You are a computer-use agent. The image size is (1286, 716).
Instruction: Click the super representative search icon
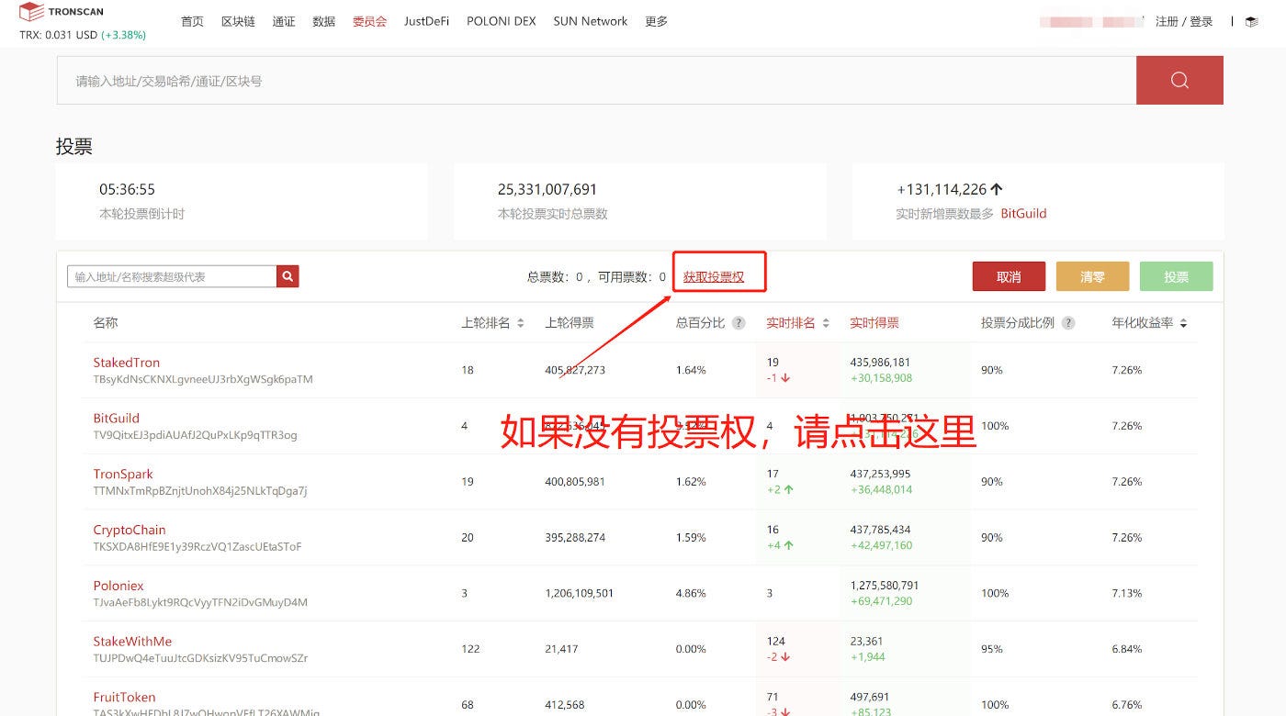pyautogui.click(x=288, y=276)
